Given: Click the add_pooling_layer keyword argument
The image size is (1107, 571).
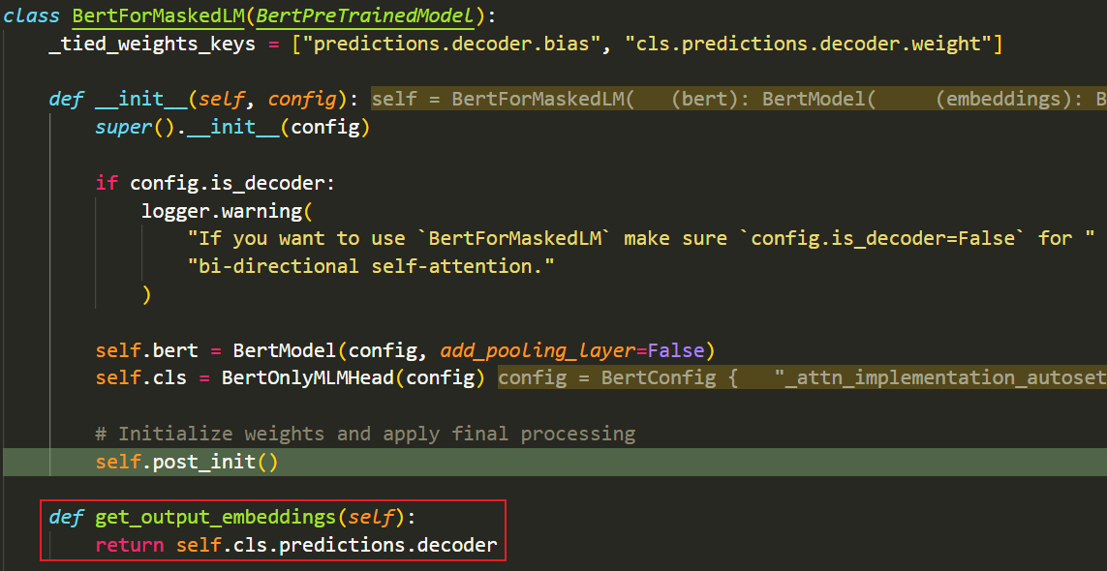Looking at the screenshot, I should [x=538, y=350].
